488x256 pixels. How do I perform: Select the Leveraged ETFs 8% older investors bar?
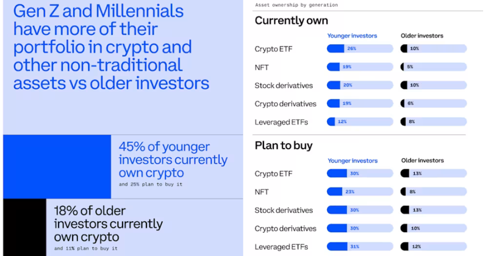(433, 122)
